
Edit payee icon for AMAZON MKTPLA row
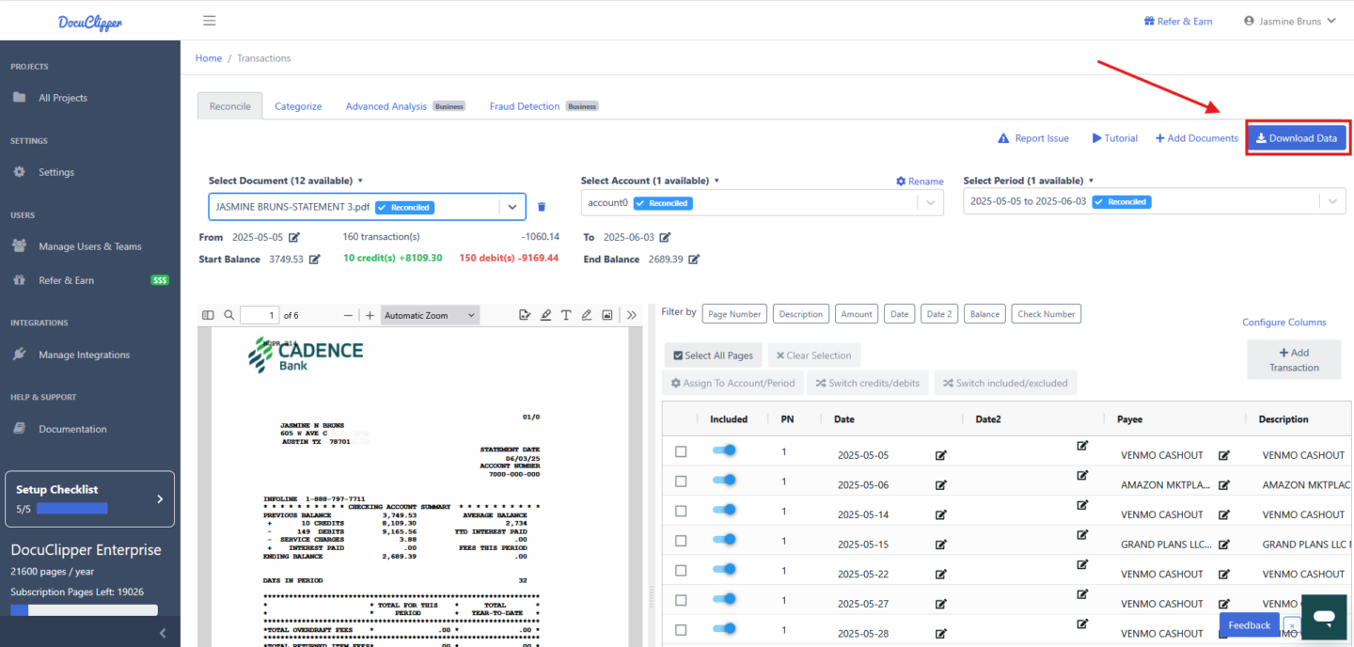click(x=1224, y=485)
